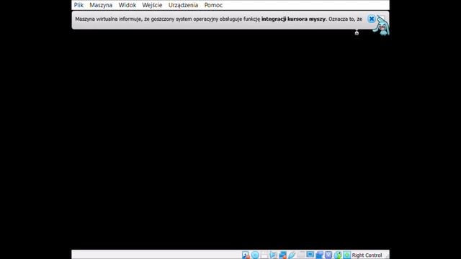
Task: Open the Pomoc menu
Action: (213, 5)
